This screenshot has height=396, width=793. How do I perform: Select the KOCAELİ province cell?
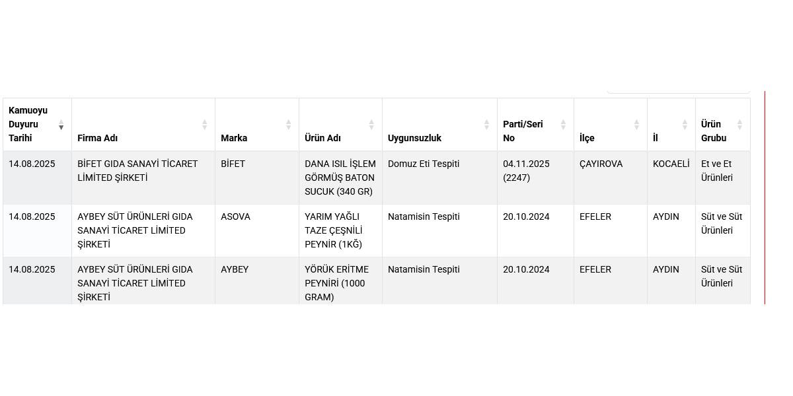click(671, 164)
